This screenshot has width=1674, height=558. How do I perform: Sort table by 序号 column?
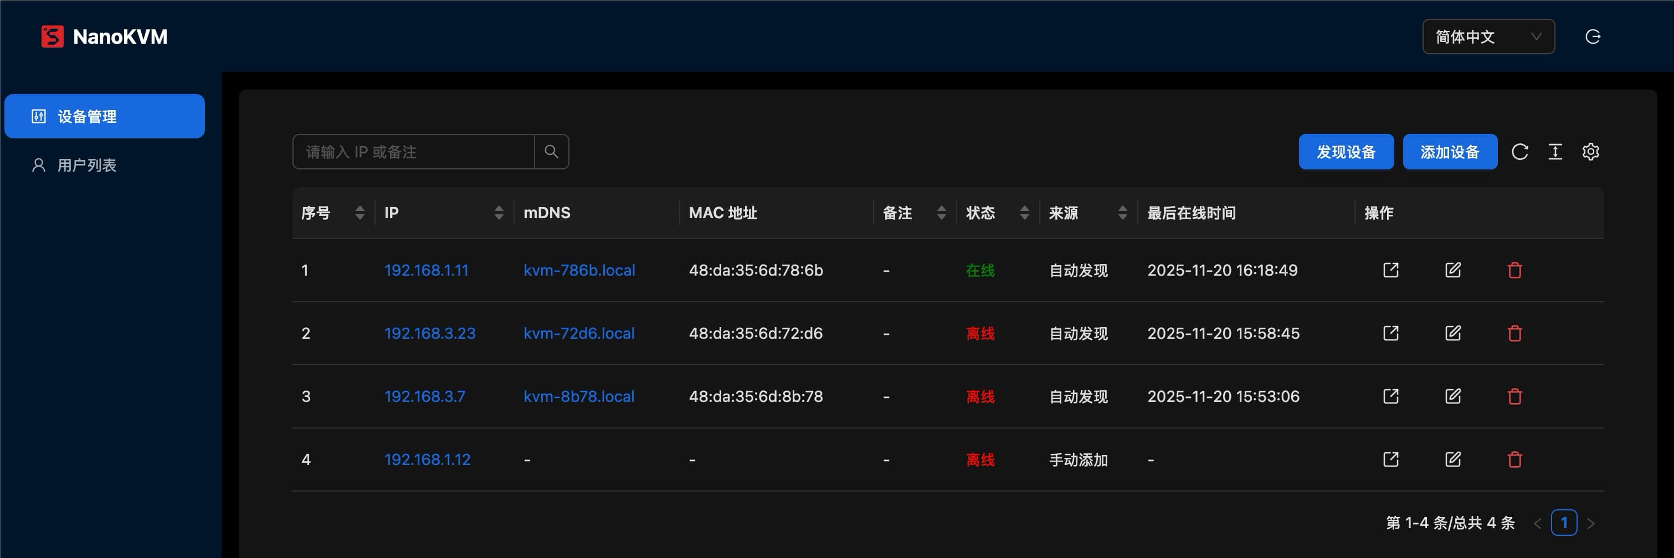coord(360,213)
